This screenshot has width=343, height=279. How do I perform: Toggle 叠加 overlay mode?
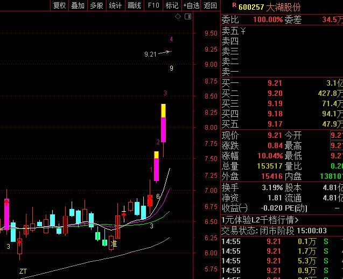point(78,5)
